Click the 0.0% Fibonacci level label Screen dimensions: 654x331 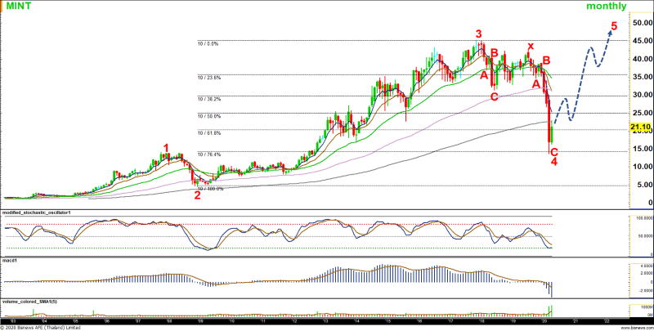[x=208, y=44]
